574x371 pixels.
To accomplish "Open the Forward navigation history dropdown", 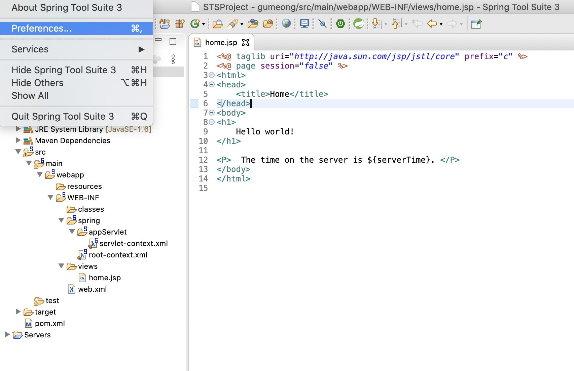I will point(461,24).
